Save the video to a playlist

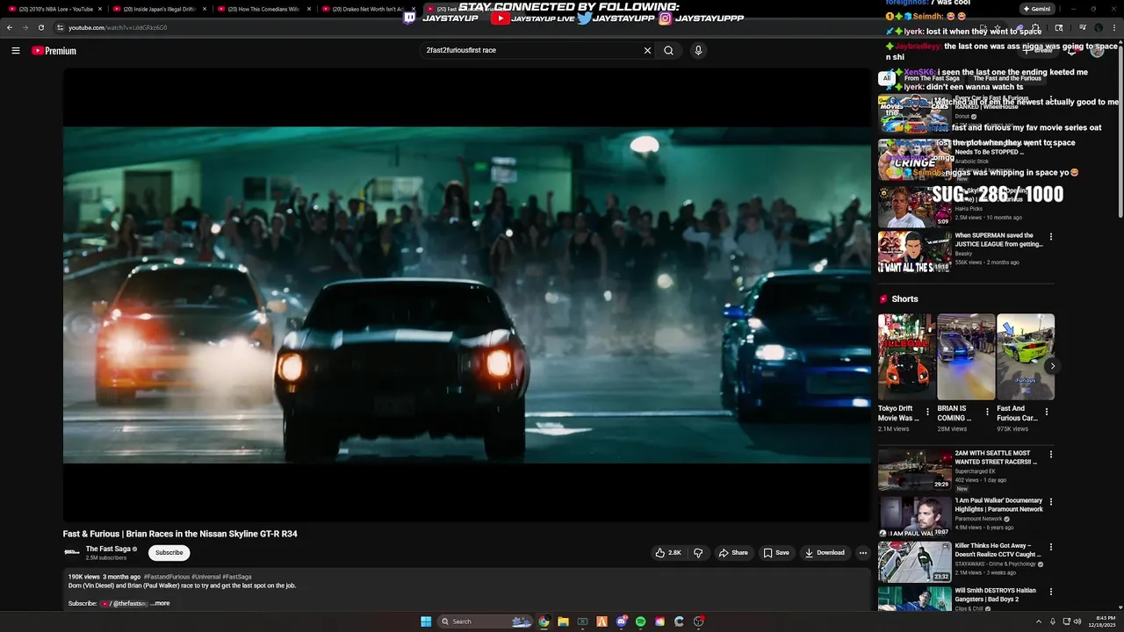click(x=776, y=553)
